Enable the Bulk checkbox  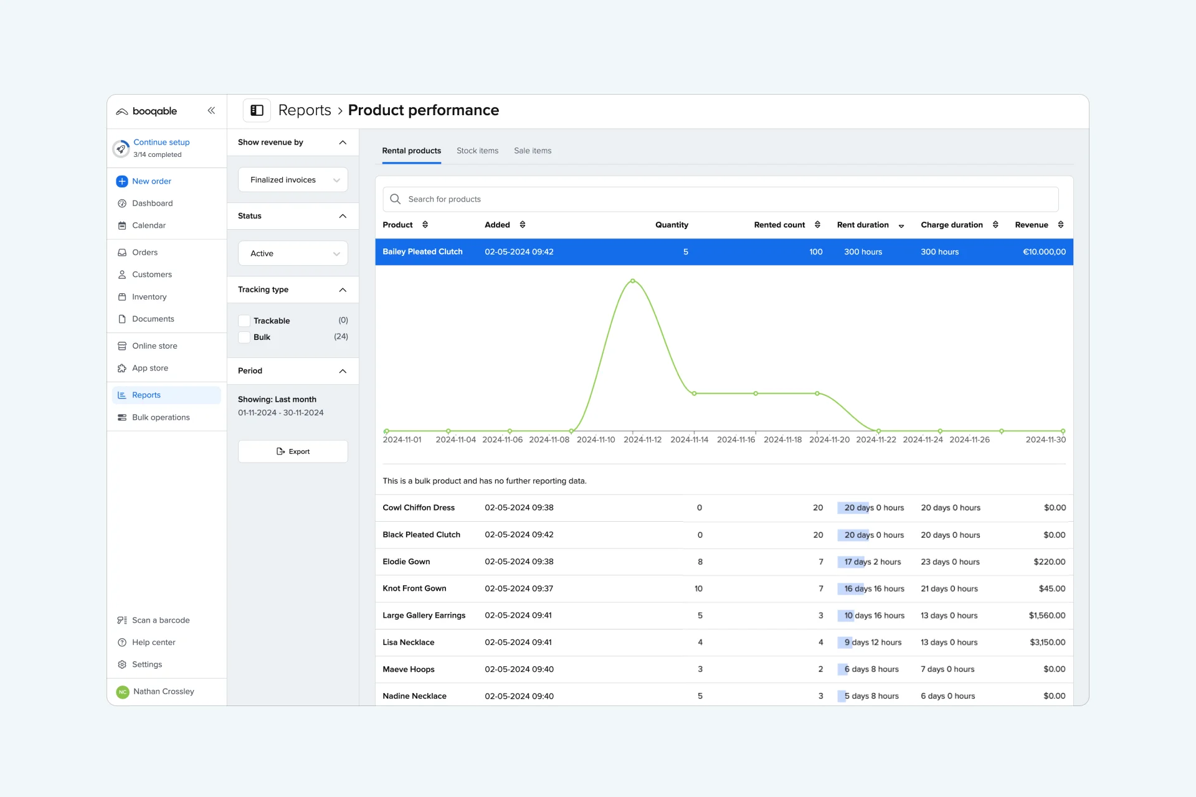[244, 337]
